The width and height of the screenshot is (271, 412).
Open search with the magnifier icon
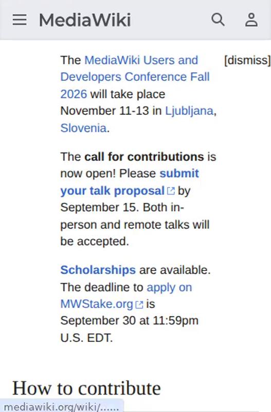pos(218,20)
